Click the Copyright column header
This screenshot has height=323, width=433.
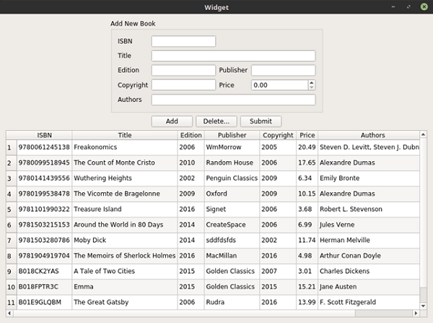pos(278,135)
